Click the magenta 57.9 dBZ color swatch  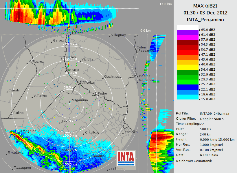click(x=188, y=37)
